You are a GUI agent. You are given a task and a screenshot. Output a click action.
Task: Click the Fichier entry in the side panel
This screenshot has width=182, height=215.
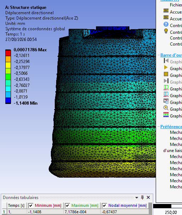pyautogui.click(x=176, y=5)
